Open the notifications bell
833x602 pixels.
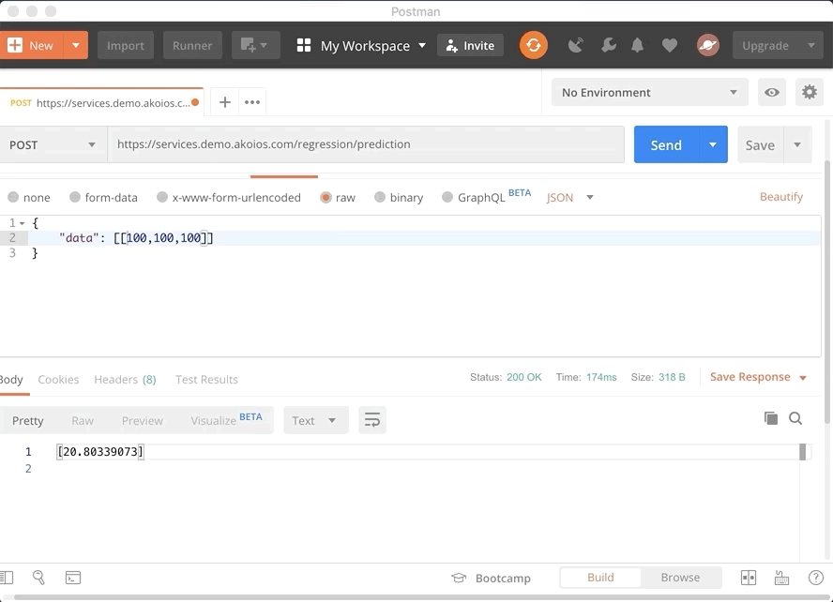coord(638,46)
